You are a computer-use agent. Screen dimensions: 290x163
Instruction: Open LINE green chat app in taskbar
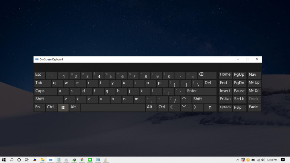[90, 160]
